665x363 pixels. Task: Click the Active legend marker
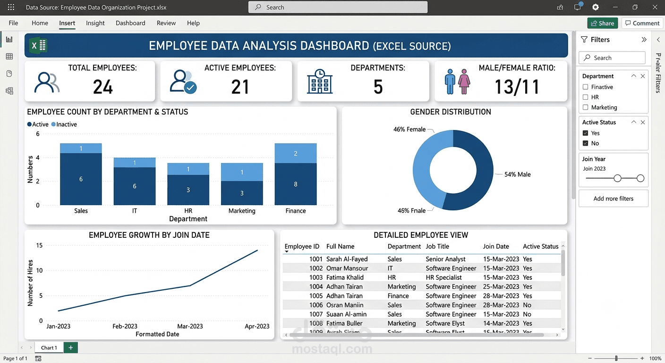(x=29, y=124)
